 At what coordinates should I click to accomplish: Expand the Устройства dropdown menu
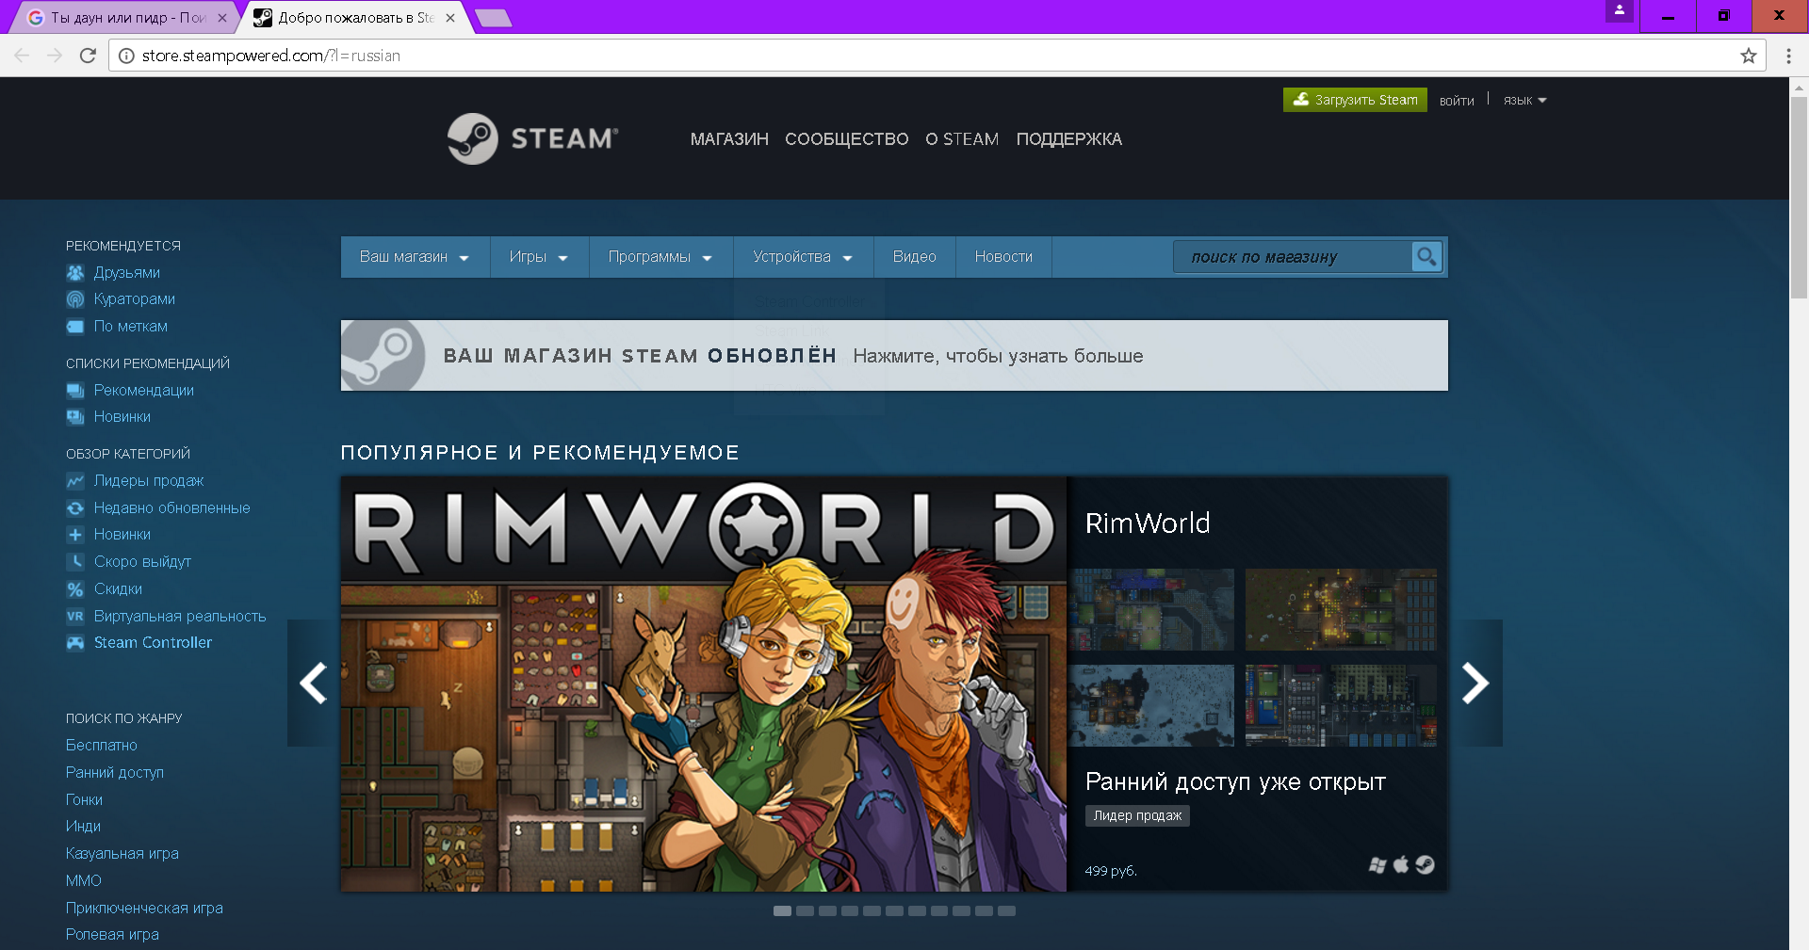[803, 257]
